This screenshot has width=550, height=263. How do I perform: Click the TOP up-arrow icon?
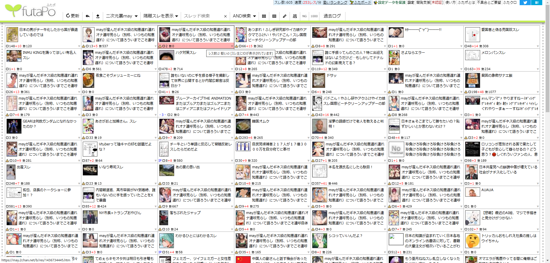[98, 16]
